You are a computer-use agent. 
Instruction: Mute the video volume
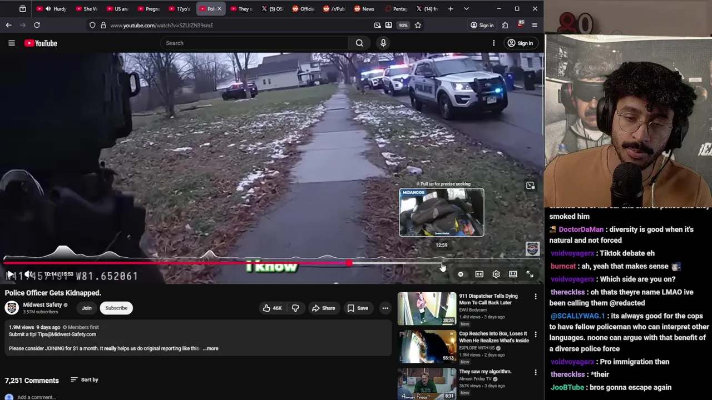28,274
